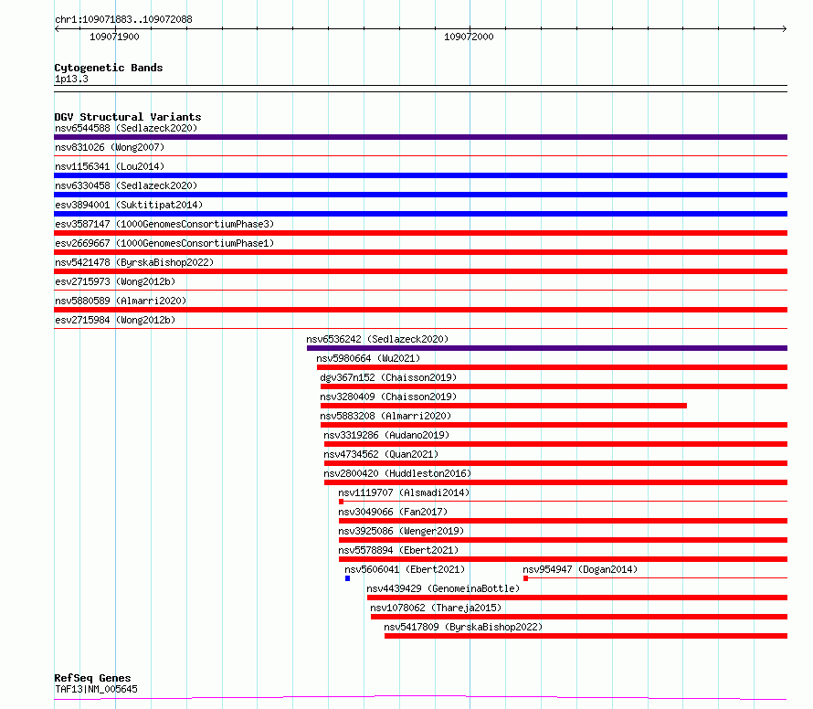Open nsv6330458 (Sedlazeck2020) variant details
Viewport: 813px width, 709px height.
click(x=126, y=185)
